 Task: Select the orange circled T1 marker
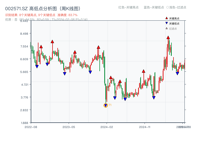106,105
